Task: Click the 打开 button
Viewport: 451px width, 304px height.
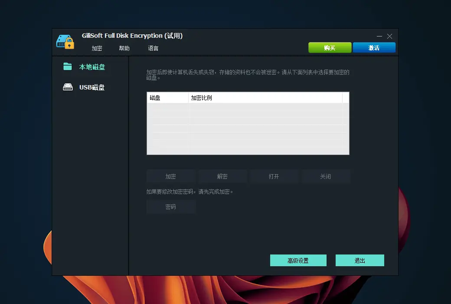Action: tap(274, 176)
